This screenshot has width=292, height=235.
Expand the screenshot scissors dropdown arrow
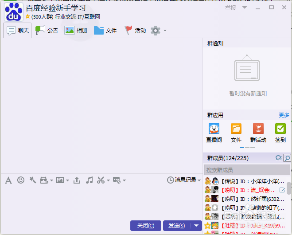(108, 180)
